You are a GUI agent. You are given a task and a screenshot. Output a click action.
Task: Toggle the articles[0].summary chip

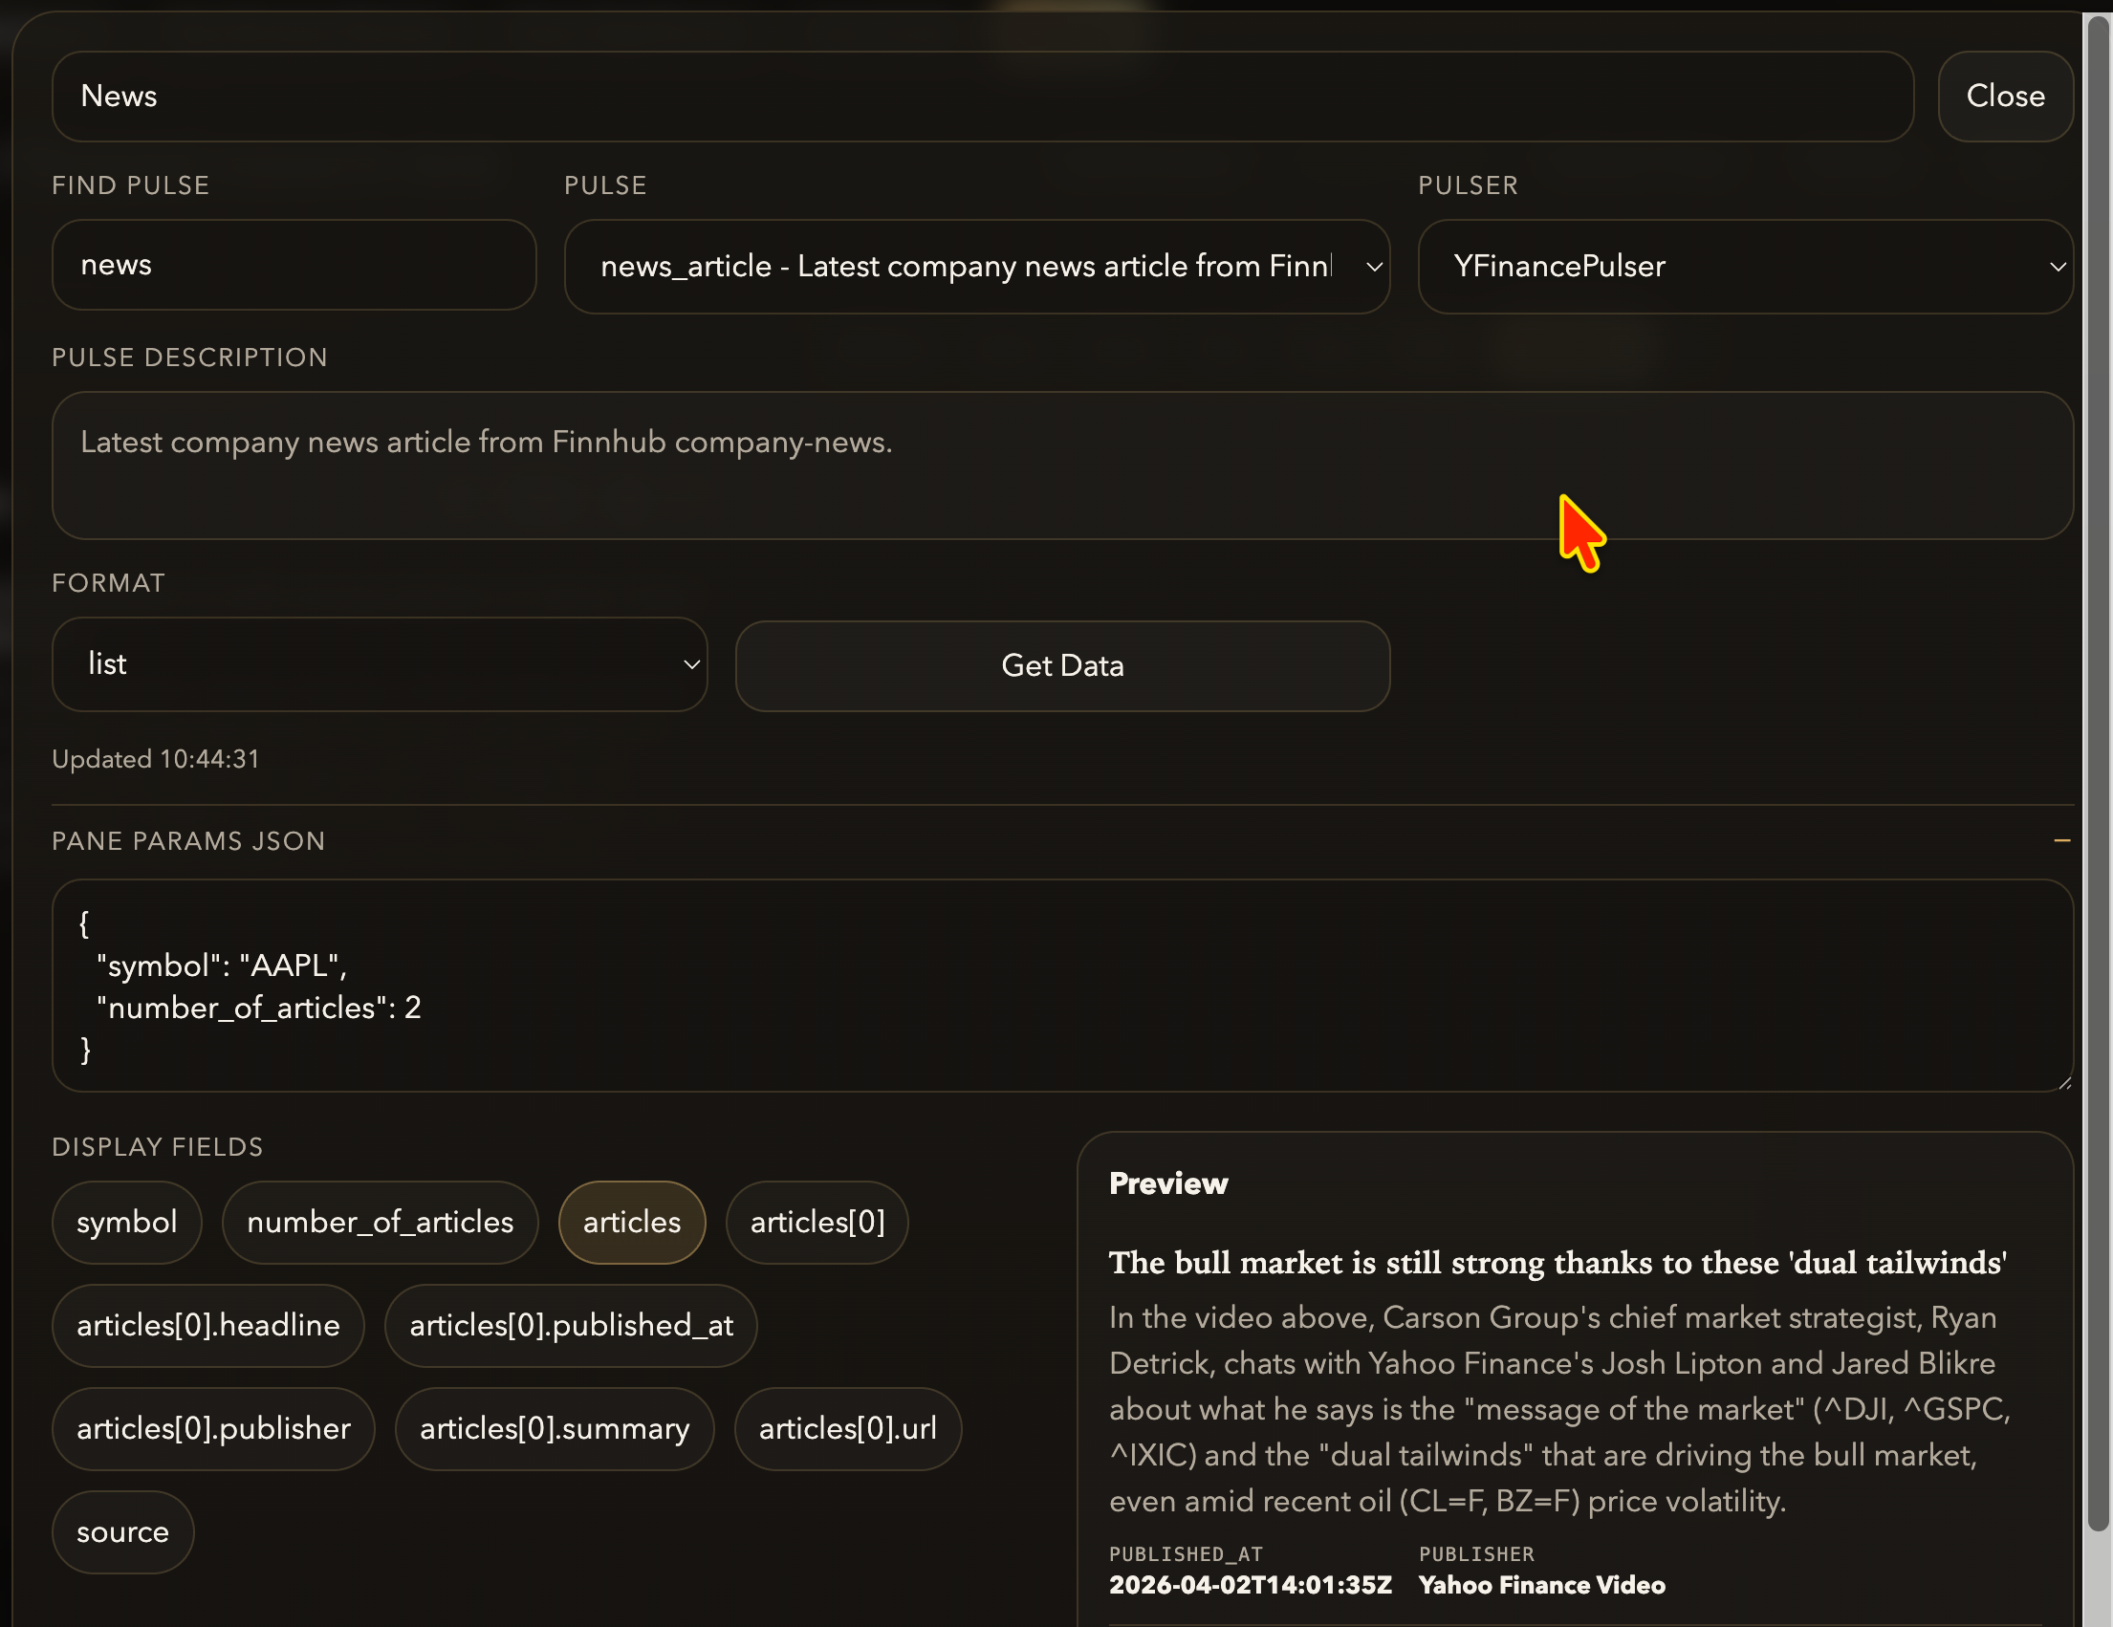pos(555,1429)
